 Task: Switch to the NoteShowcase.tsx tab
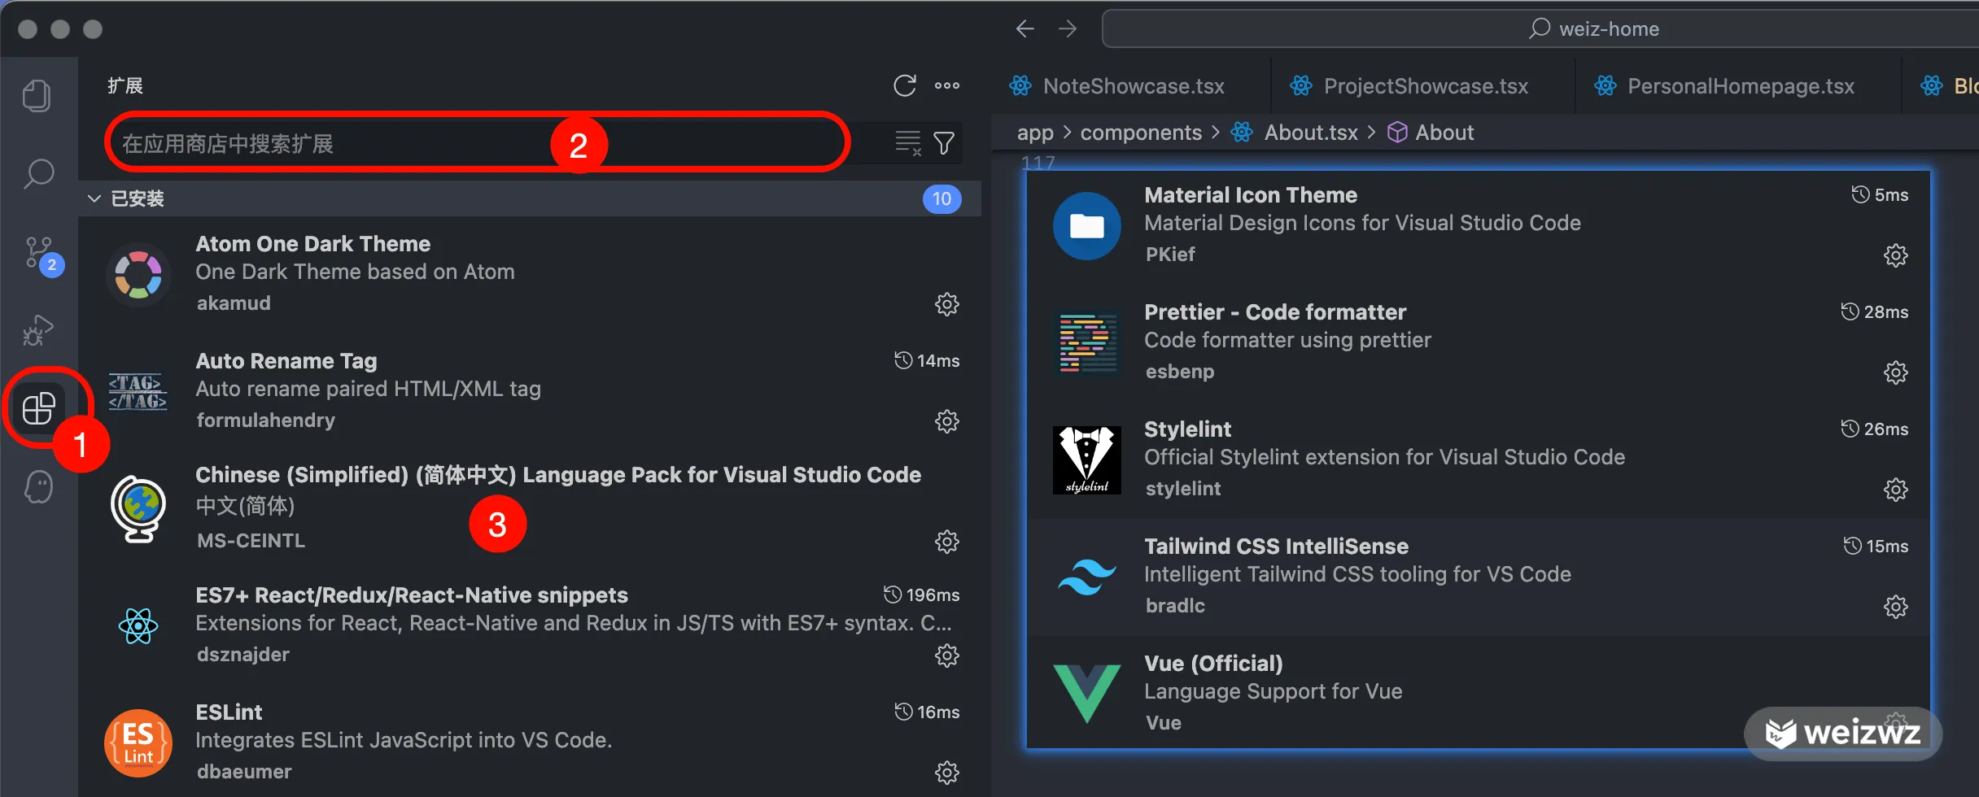click(x=1133, y=86)
